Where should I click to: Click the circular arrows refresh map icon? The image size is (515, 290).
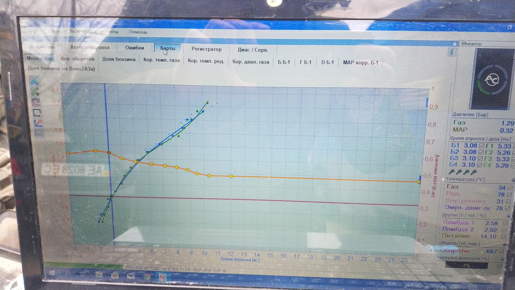click(x=36, y=102)
